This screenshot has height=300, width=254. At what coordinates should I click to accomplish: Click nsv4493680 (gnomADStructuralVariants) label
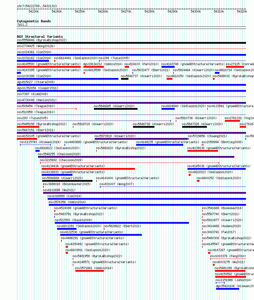[x=96, y=142]
